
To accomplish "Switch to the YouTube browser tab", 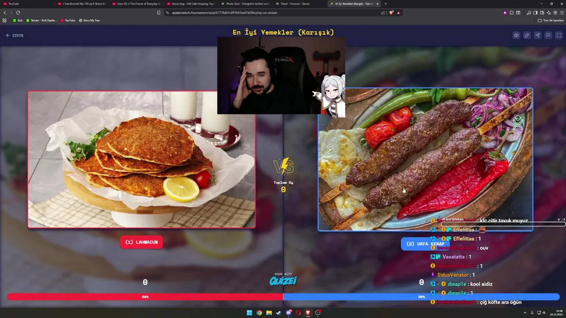I will click(x=27, y=4).
